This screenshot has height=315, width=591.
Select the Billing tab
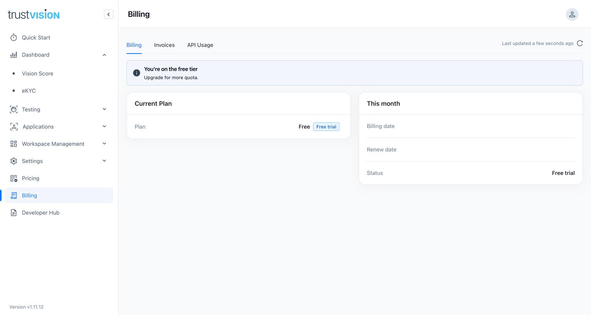pyautogui.click(x=134, y=45)
